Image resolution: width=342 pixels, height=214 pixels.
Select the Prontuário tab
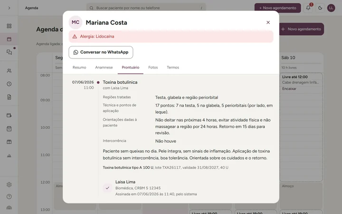click(x=131, y=68)
